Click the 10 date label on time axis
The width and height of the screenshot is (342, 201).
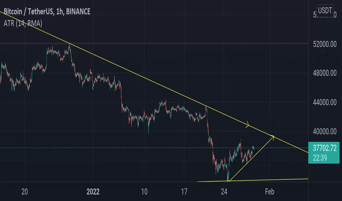(x=144, y=191)
